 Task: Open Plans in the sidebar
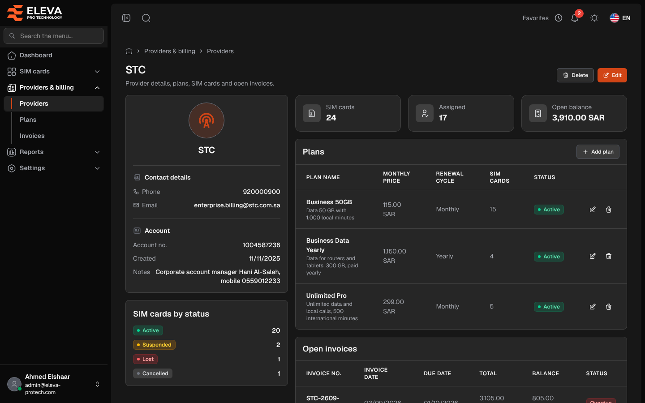point(54,120)
